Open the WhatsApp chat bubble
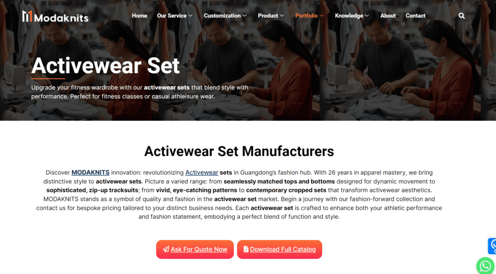The height and width of the screenshot is (274, 496). tap(486, 266)
